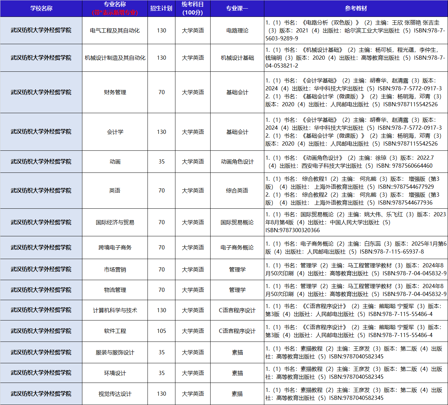Viewport: 448px width, 405px height.
Task: Click the 专业名称 column header
Action: pos(115,8)
